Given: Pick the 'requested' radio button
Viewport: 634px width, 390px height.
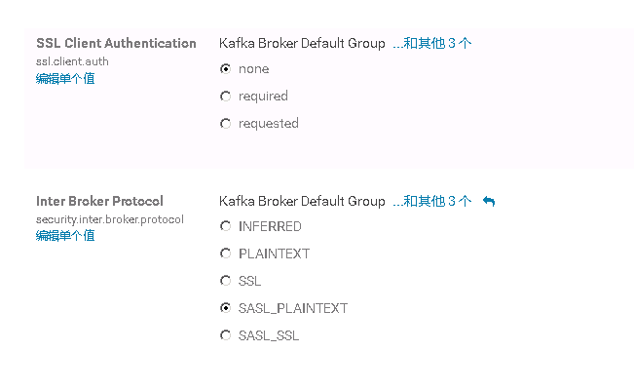Looking at the screenshot, I should pos(226,124).
